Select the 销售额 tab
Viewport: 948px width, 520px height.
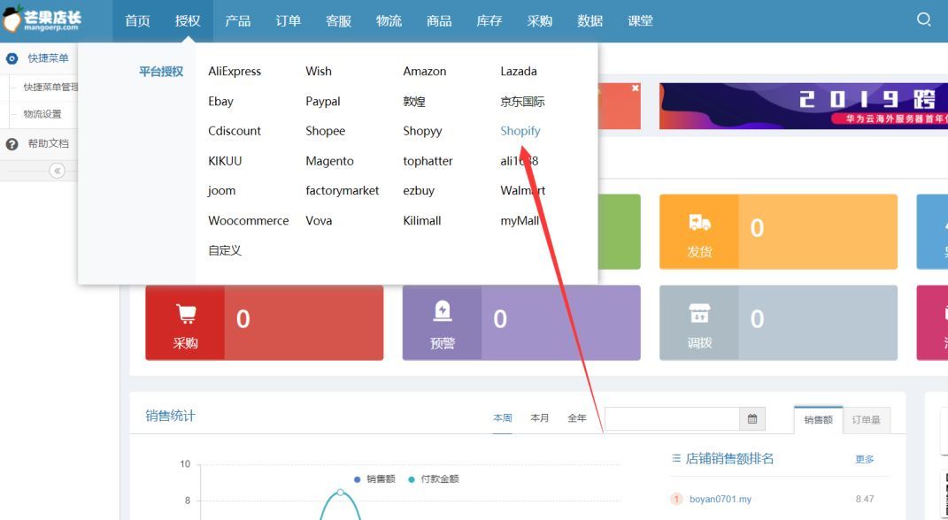coord(818,420)
